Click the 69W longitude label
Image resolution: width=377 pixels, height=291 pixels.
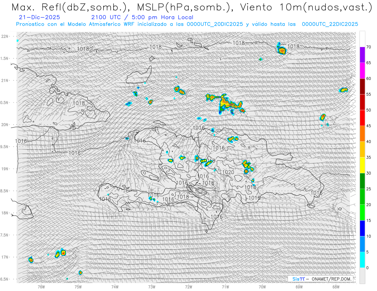pyautogui.click(x=299, y=287)
